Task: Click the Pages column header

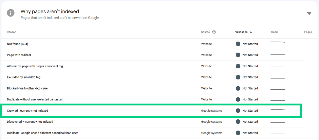Action: (308, 32)
